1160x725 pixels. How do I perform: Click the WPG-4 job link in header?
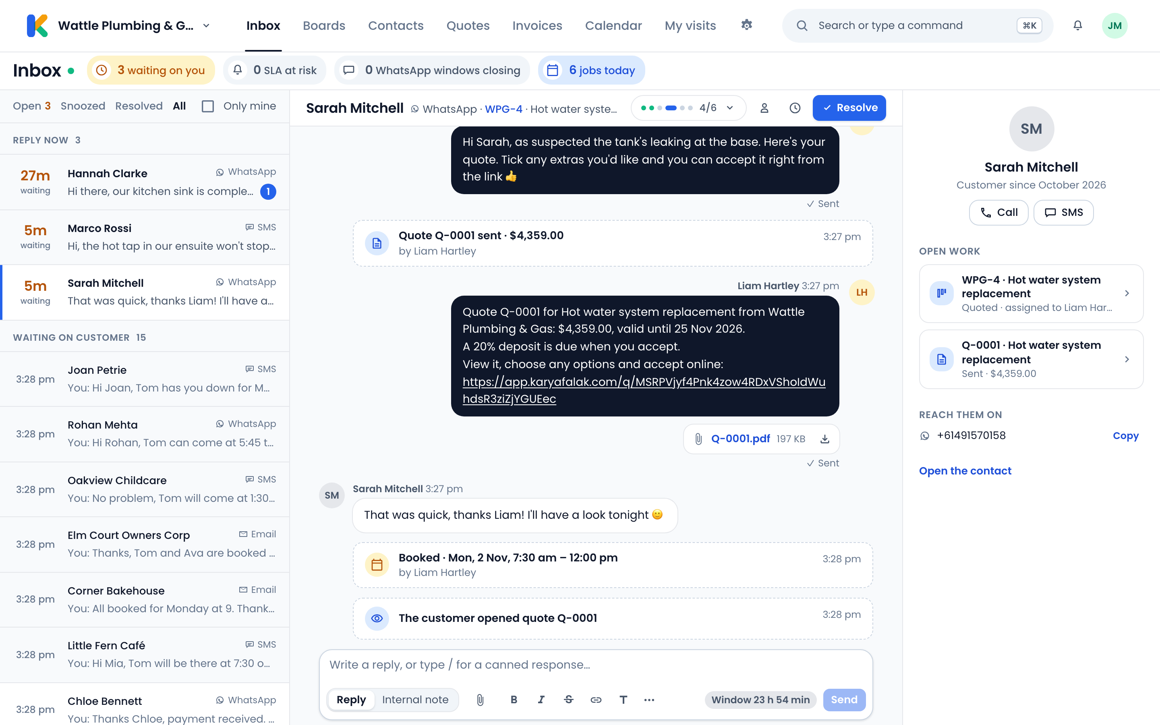[503, 109]
